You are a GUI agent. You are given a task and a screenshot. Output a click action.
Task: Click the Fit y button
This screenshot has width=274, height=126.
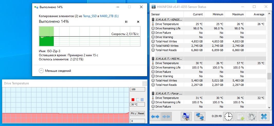[134, 113]
